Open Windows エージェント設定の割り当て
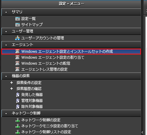 [53, 58]
